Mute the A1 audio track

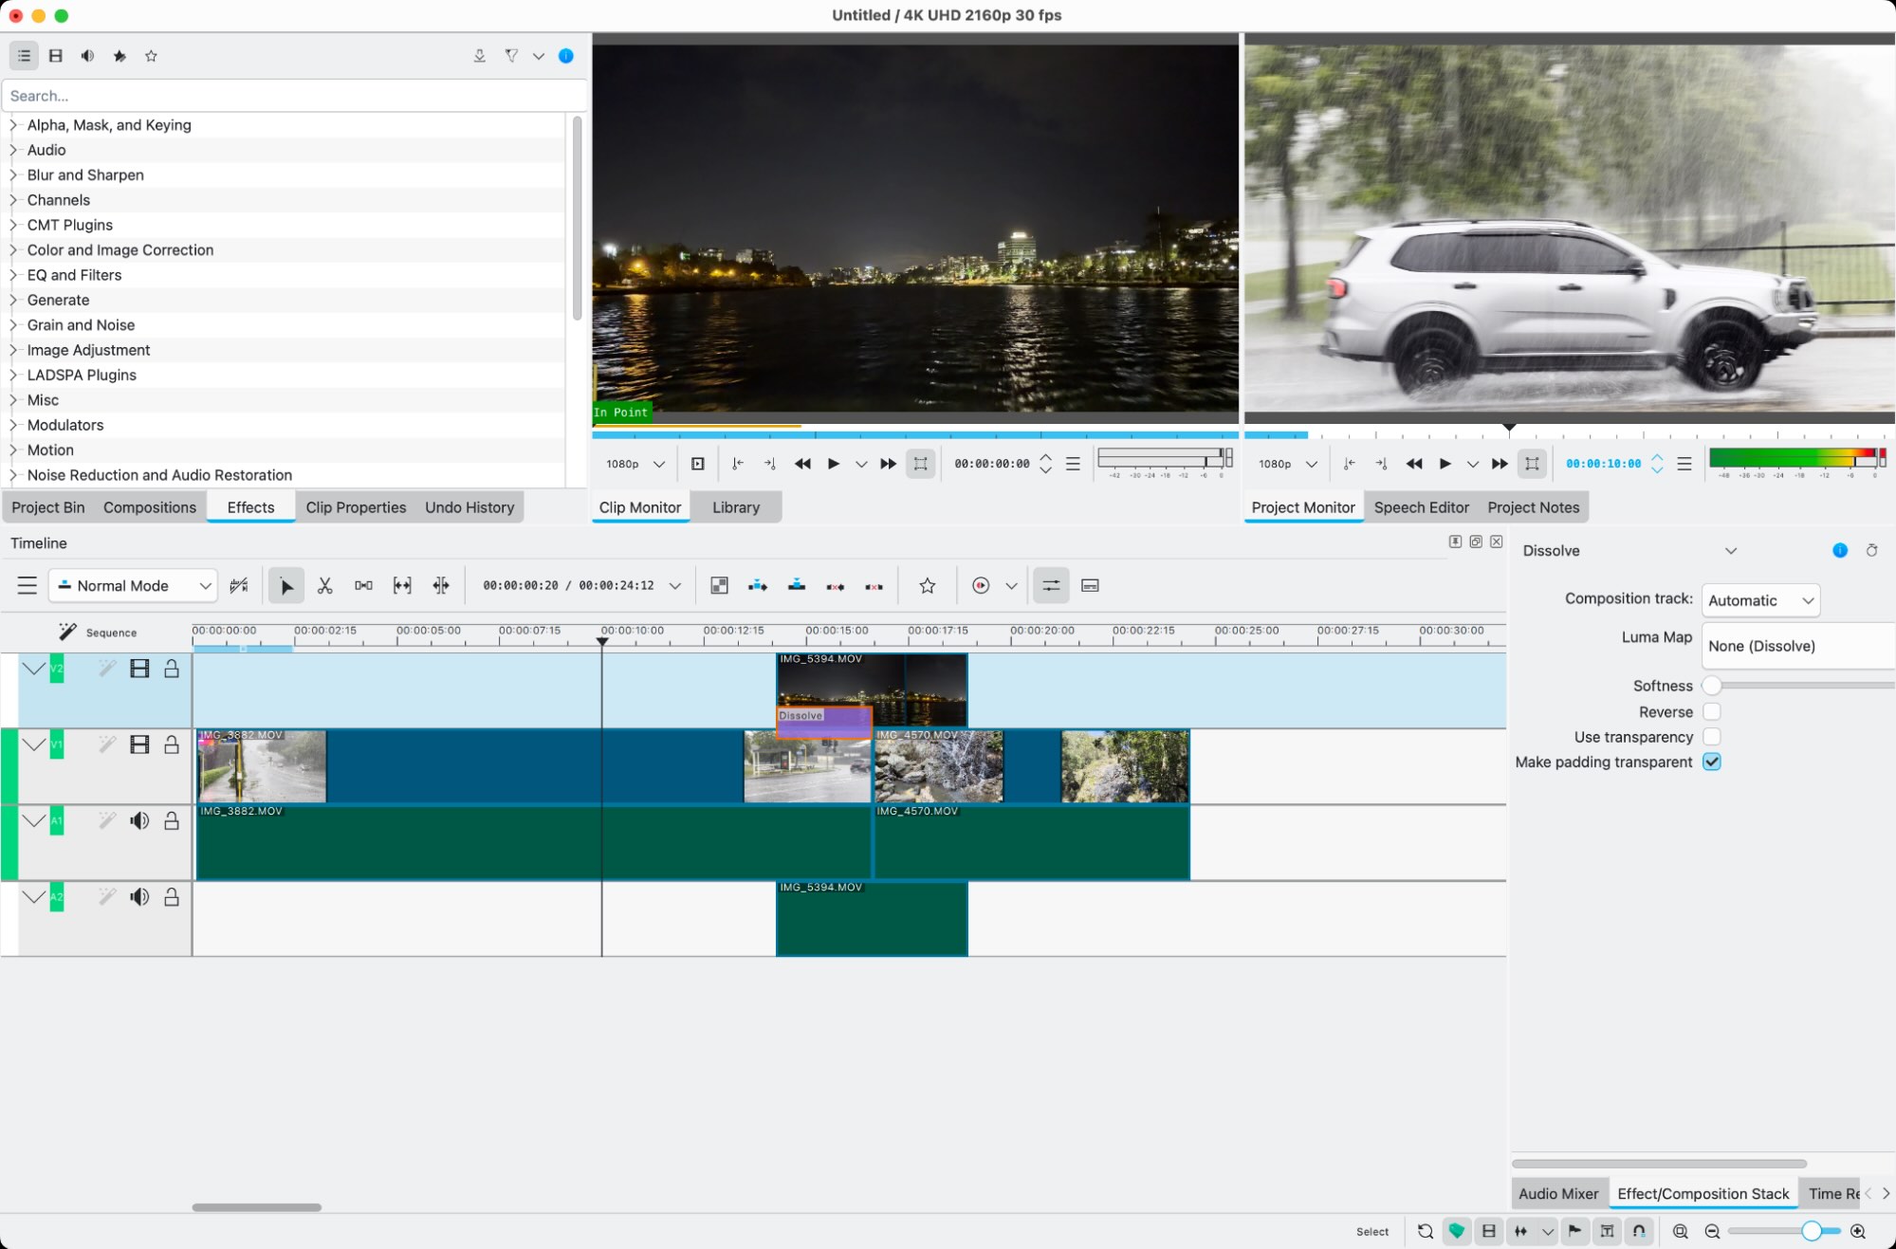(x=139, y=821)
